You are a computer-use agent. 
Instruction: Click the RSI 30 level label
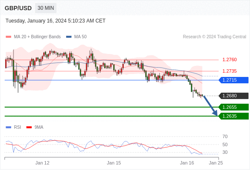click(x=225, y=152)
